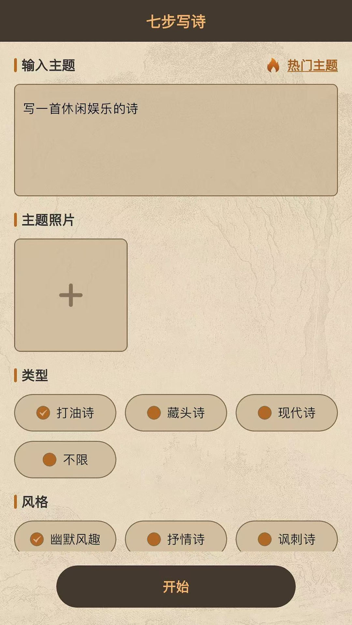Pick the 抒情诗 style option
The width and height of the screenshot is (352, 625).
point(176,539)
